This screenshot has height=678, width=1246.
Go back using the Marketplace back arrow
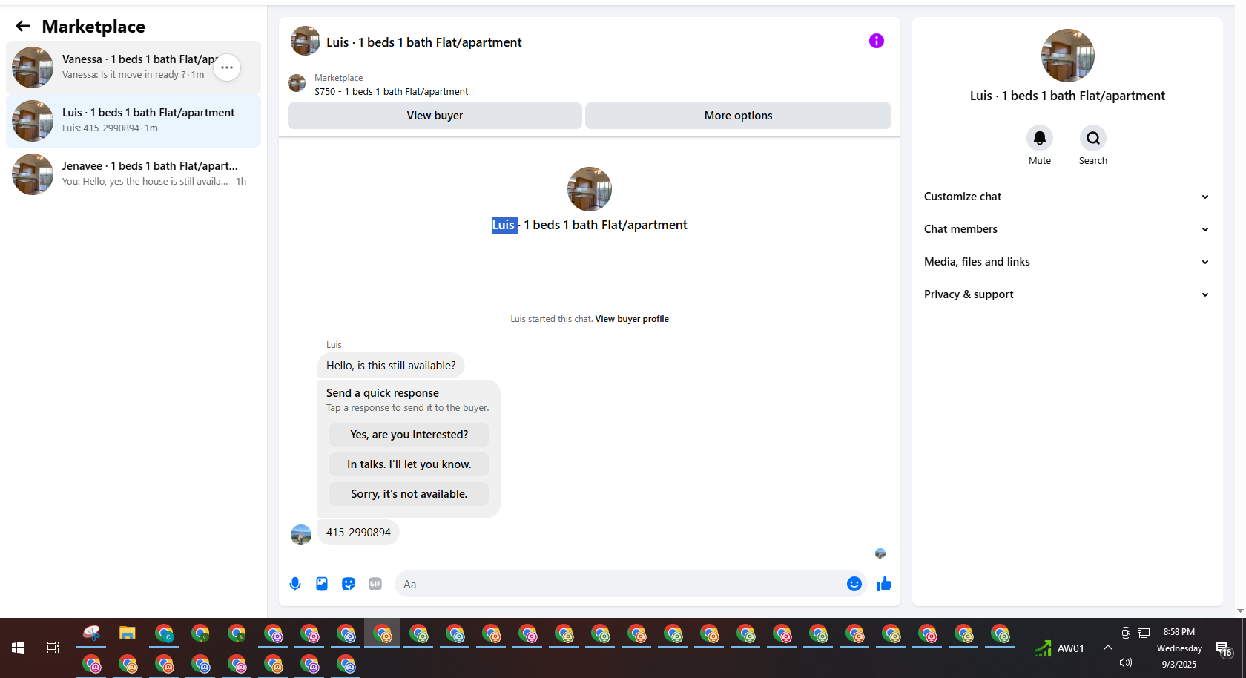pos(23,27)
